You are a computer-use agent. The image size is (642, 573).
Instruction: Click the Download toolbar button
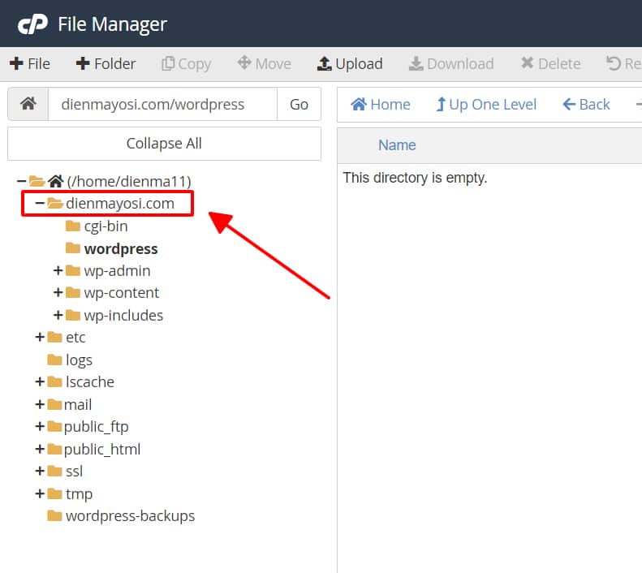point(451,64)
